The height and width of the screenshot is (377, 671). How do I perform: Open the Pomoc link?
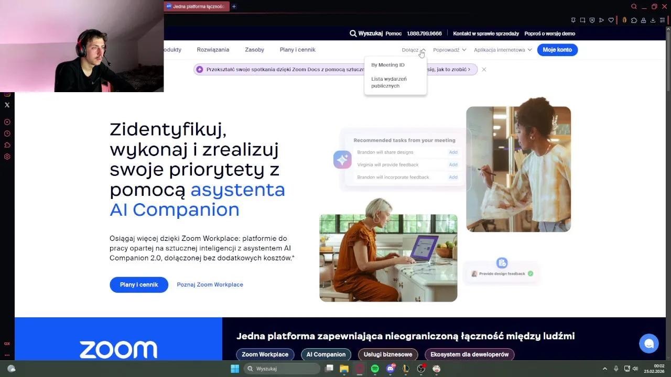pyautogui.click(x=393, y=34)
